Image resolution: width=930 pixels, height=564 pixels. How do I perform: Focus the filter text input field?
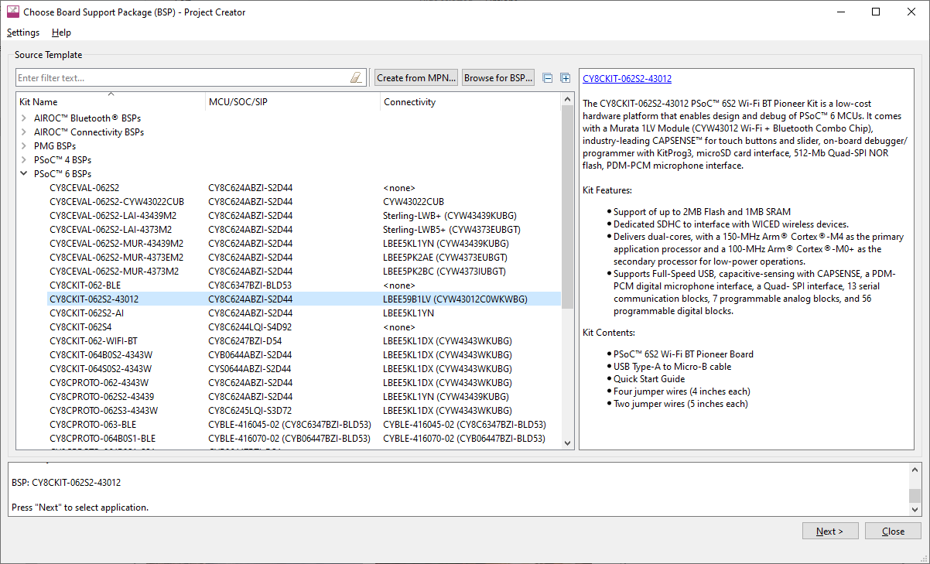point(183,78)
